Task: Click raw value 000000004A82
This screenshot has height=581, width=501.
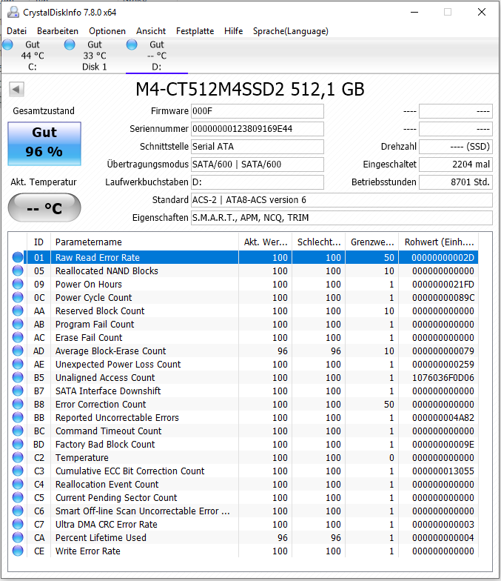Action: [x=443, y=418]
